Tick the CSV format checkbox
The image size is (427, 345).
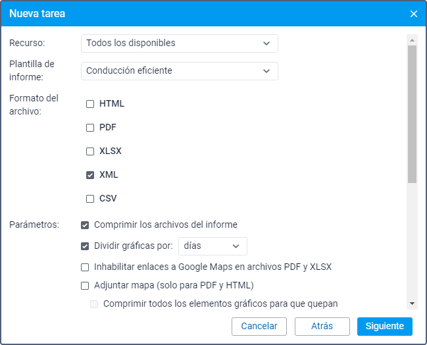90,199
